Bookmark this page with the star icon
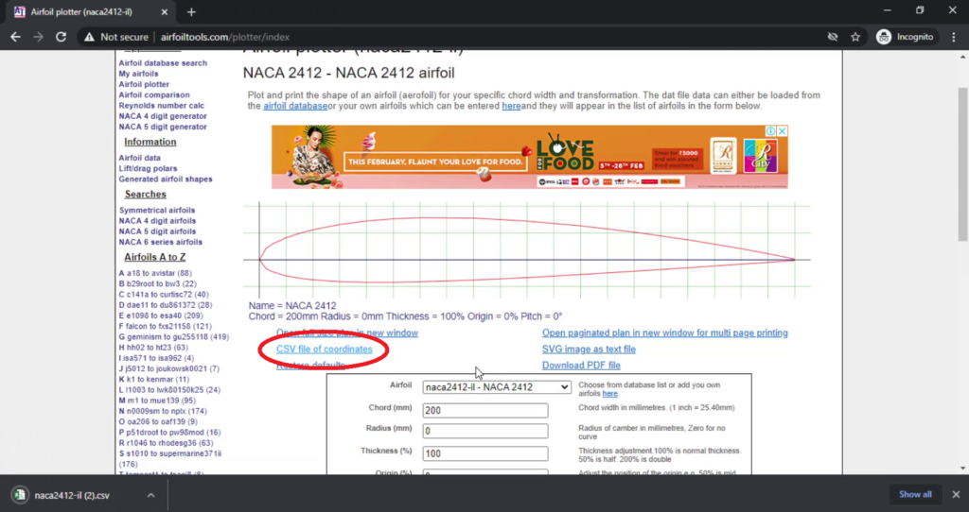The height and width of the screenshot is (512, 969). [855, 37]
